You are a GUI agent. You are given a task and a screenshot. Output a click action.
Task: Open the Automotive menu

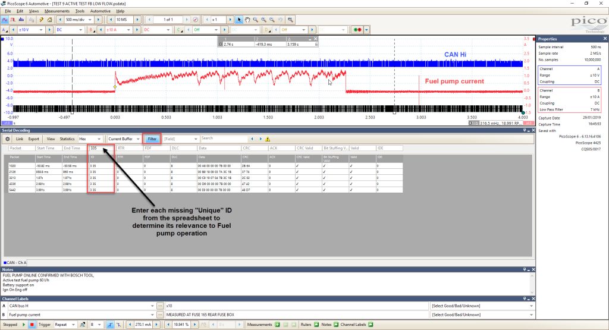coord(100,11)
